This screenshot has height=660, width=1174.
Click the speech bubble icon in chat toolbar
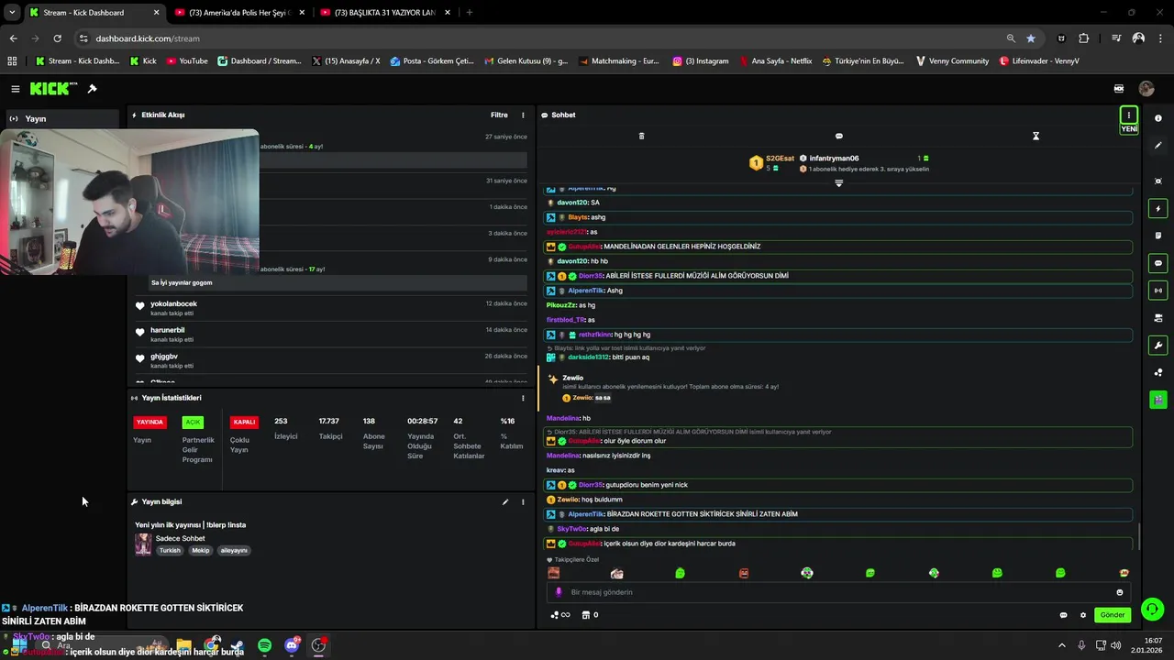point(838,136)
